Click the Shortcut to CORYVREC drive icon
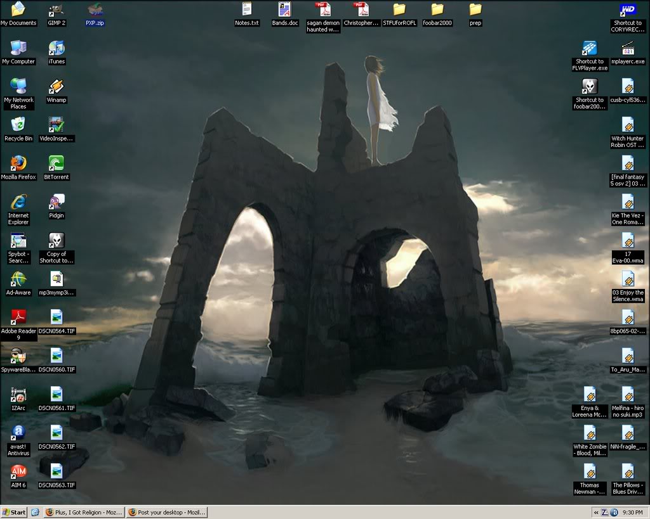 (x=628, y=9)
